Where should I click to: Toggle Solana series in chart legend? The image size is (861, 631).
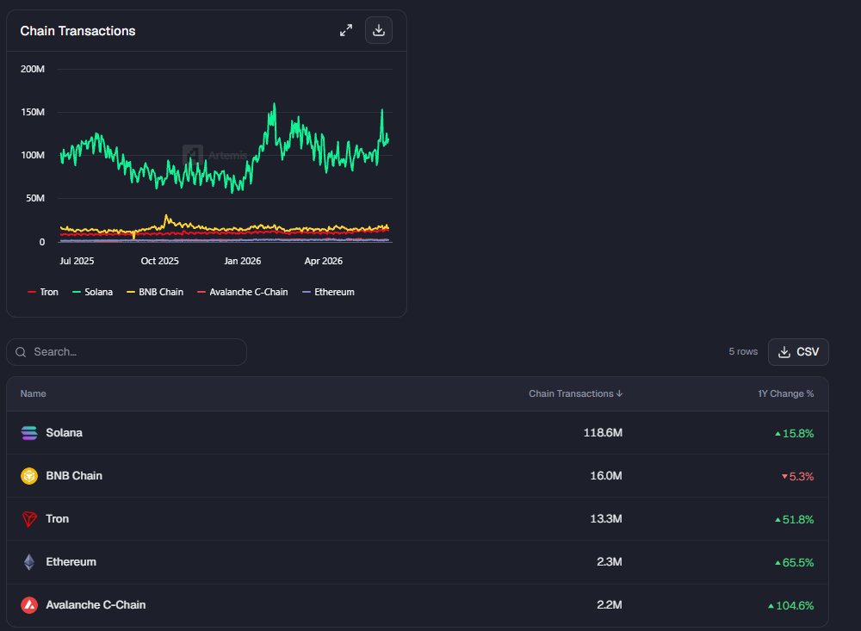coord(93,292)
